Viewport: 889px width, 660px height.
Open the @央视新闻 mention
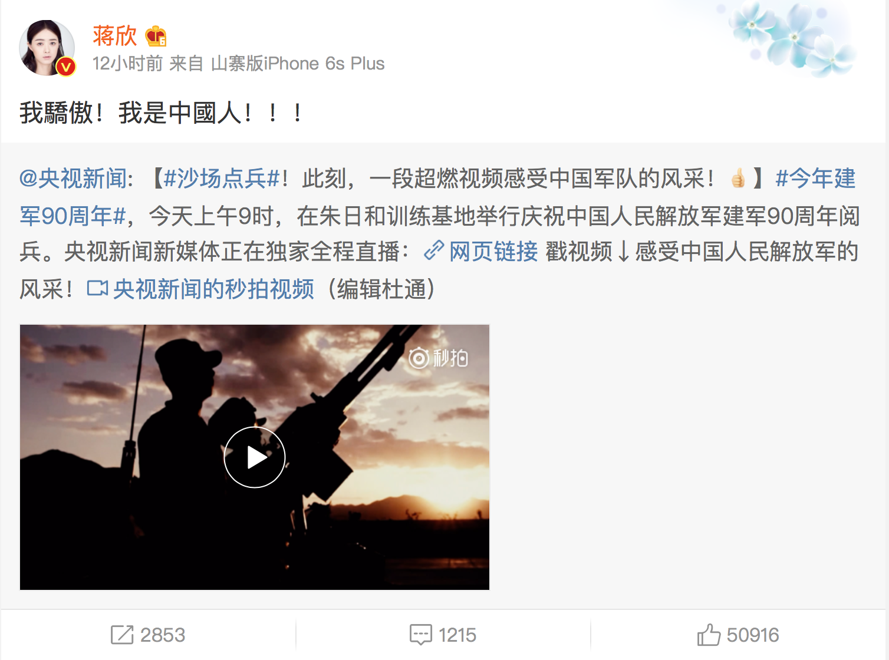click(x=73, y=178)
